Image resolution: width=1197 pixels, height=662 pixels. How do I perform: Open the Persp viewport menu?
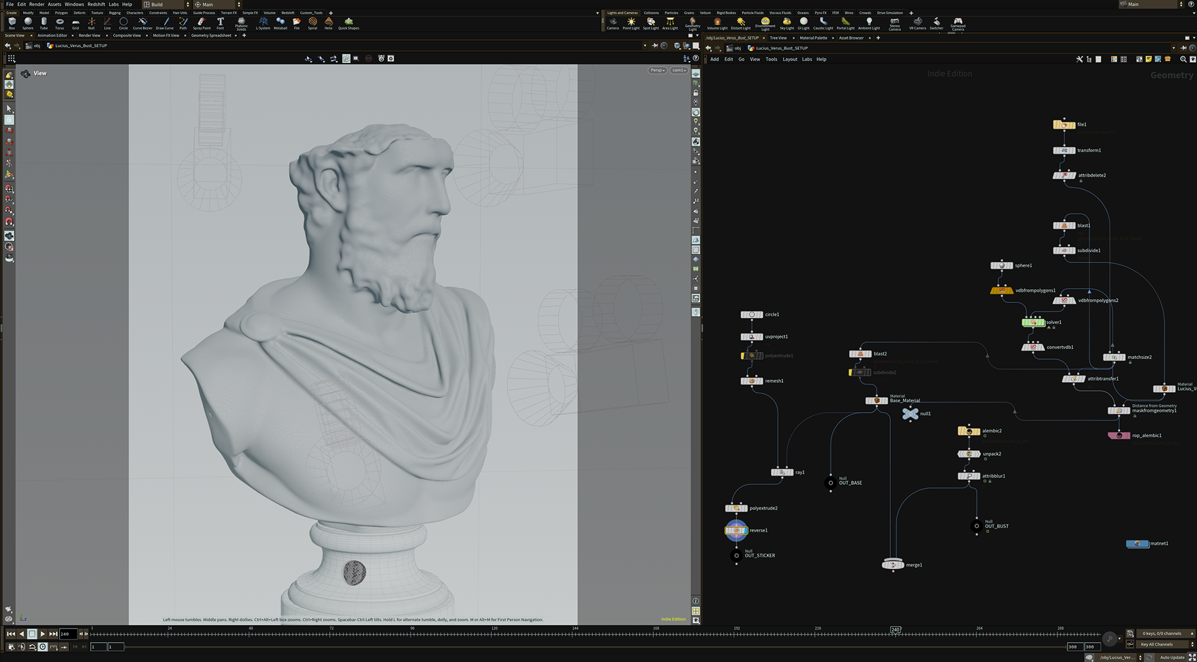[x=658, y=70]
